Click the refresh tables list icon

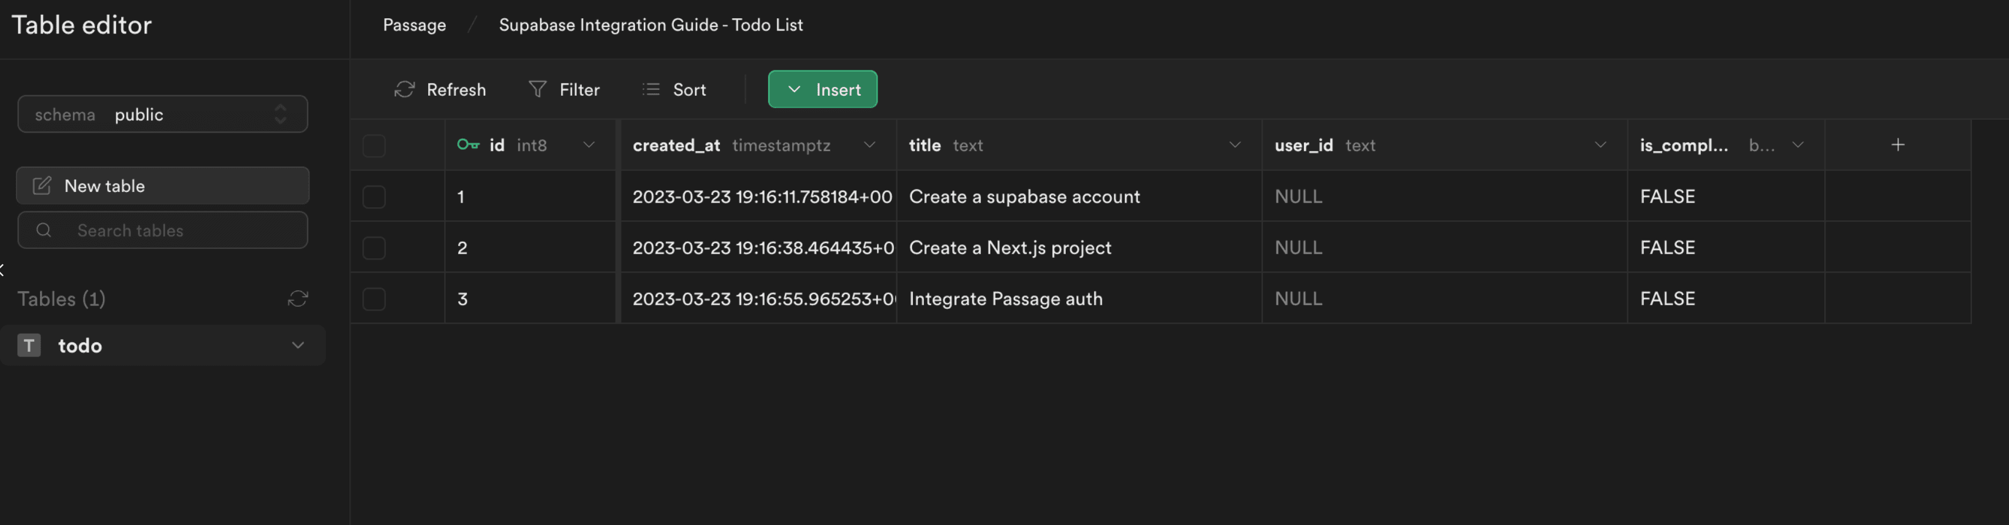[298, 298]
